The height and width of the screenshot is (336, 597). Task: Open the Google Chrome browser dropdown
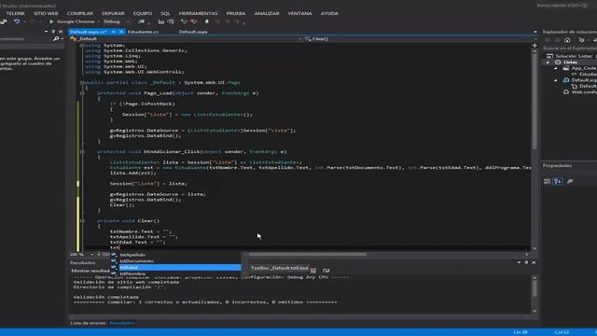98,21
